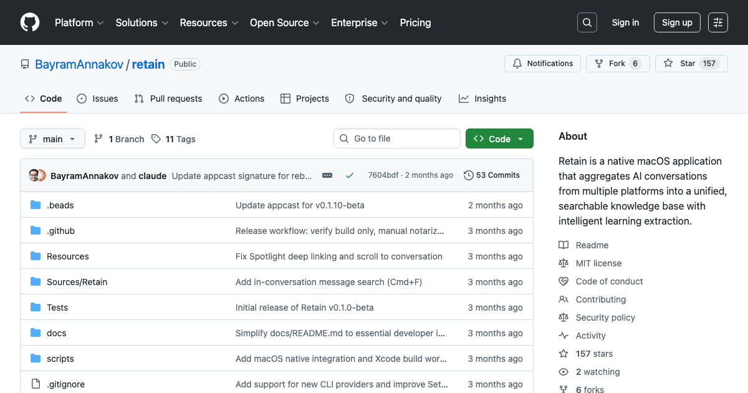Click the green check status icon
Screen dimensions: 748x393
pos(350,176)
